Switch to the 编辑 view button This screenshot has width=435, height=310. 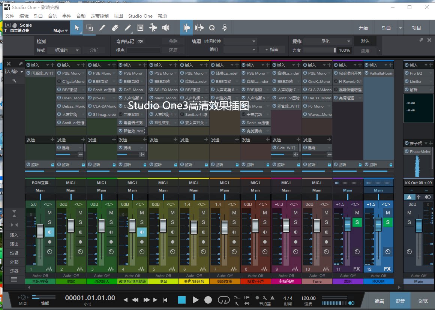click(379, 301)
